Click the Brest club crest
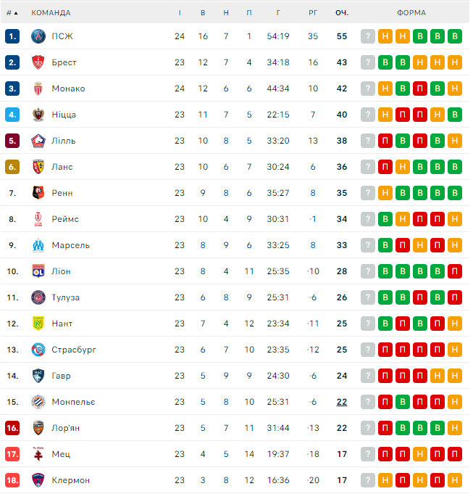 (x=38, y=62)
